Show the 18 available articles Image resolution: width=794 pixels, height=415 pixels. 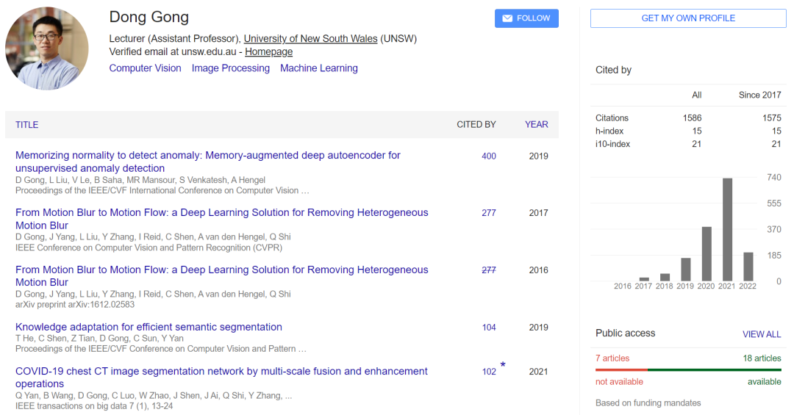(762, 358)
